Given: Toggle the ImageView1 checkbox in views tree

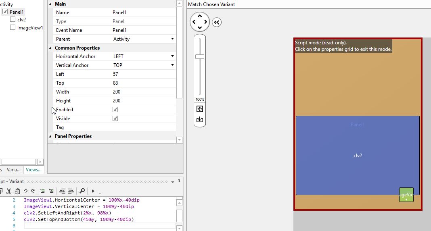Looking at the screenshot, I should 13,27.
